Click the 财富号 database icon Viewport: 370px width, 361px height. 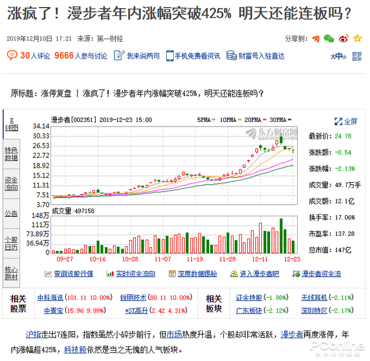point(231,56)
